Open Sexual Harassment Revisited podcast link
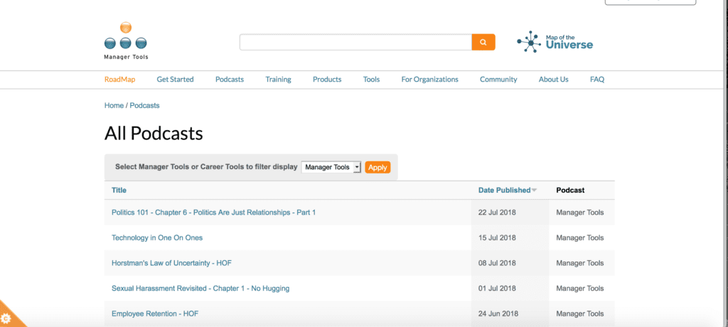Screen dimensions: 728x327 point(200,289)
